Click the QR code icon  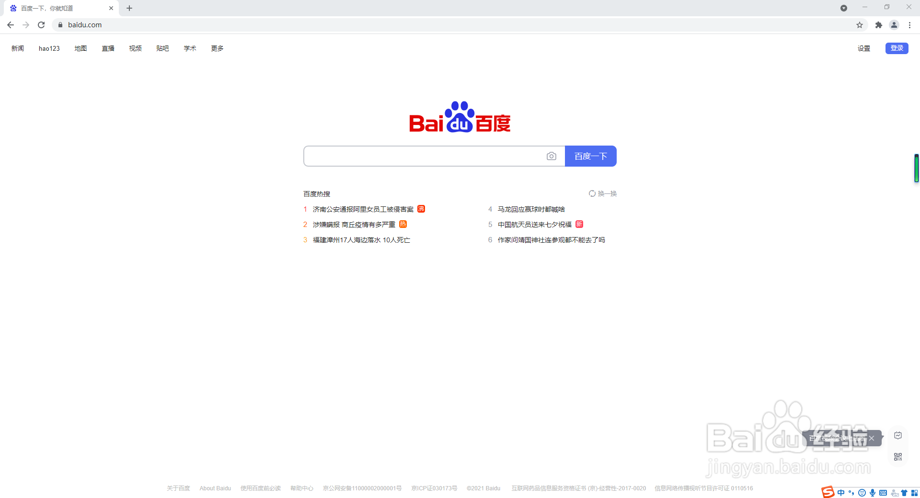[898, 457]
